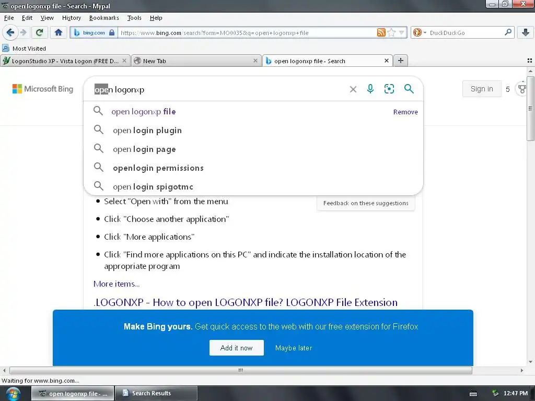Open the Help menu
The image size is (535, 401).
pyautogui.click(x=156, y=18)
